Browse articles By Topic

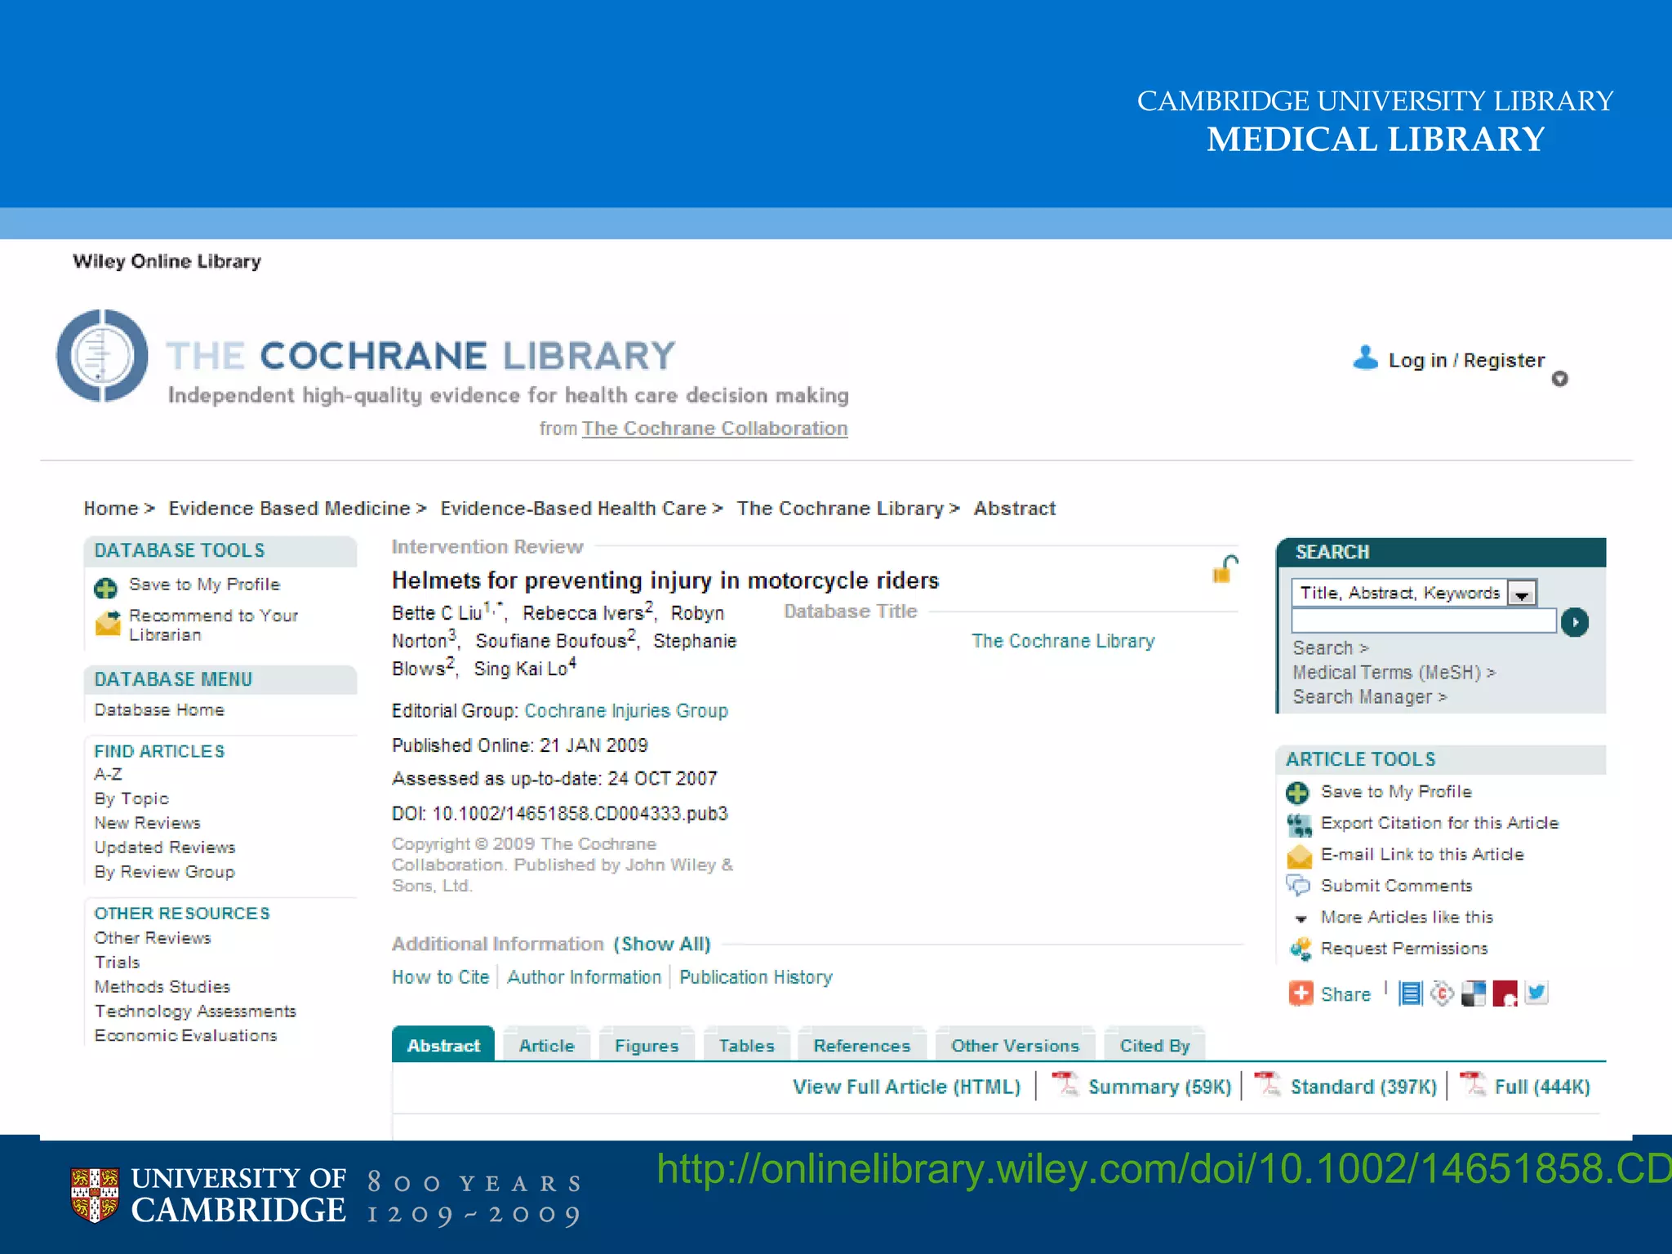(131, 798)
